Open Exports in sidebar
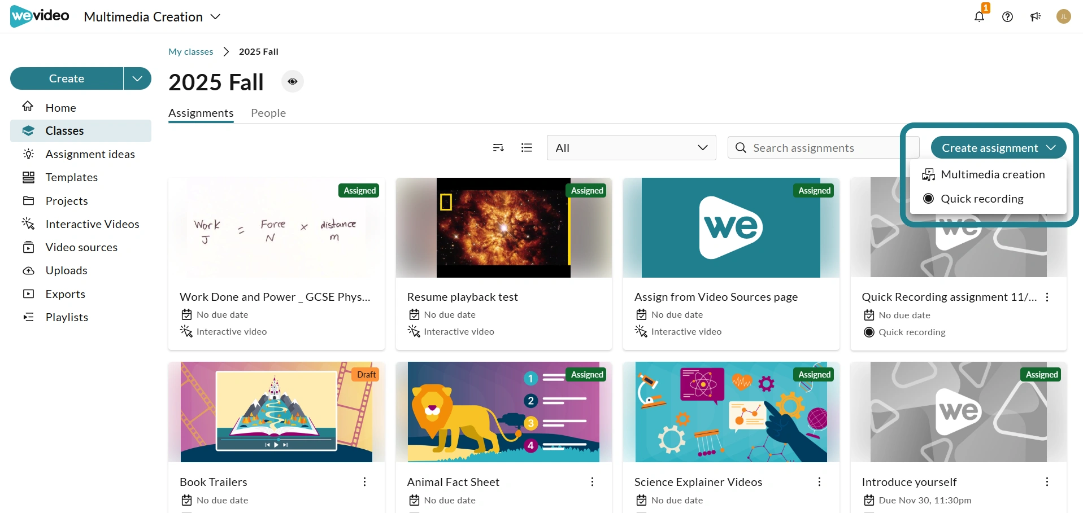Screen dimensions: 1083x513 click(81, 294)
